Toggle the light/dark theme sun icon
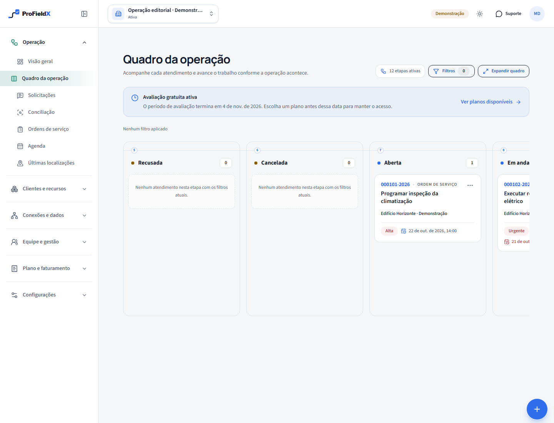The image size is (554, 423). 480,14
